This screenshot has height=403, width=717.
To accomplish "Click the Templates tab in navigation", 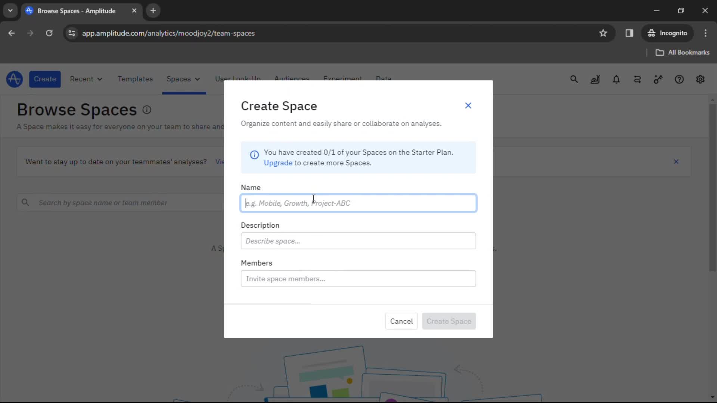I will [136, 79].
